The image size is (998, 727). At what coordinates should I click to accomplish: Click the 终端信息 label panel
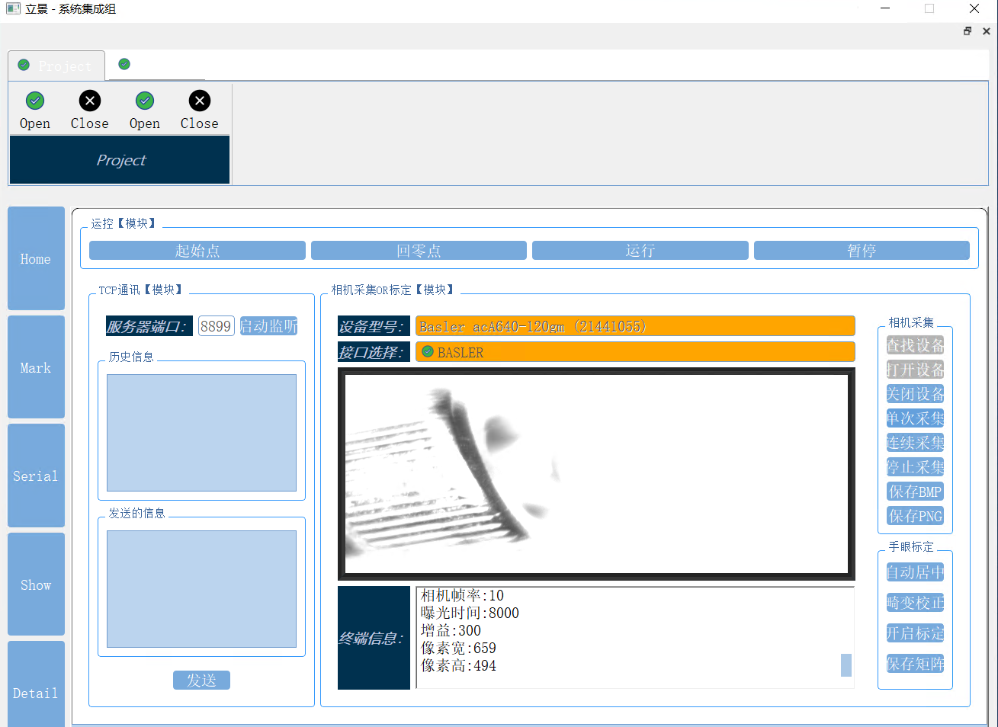pos(374,638)
